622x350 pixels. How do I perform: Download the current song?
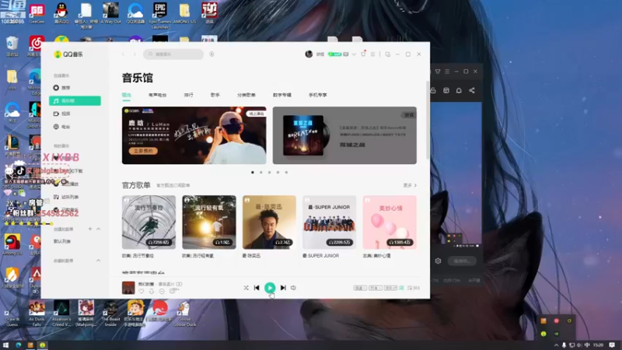tap(152, 292)
